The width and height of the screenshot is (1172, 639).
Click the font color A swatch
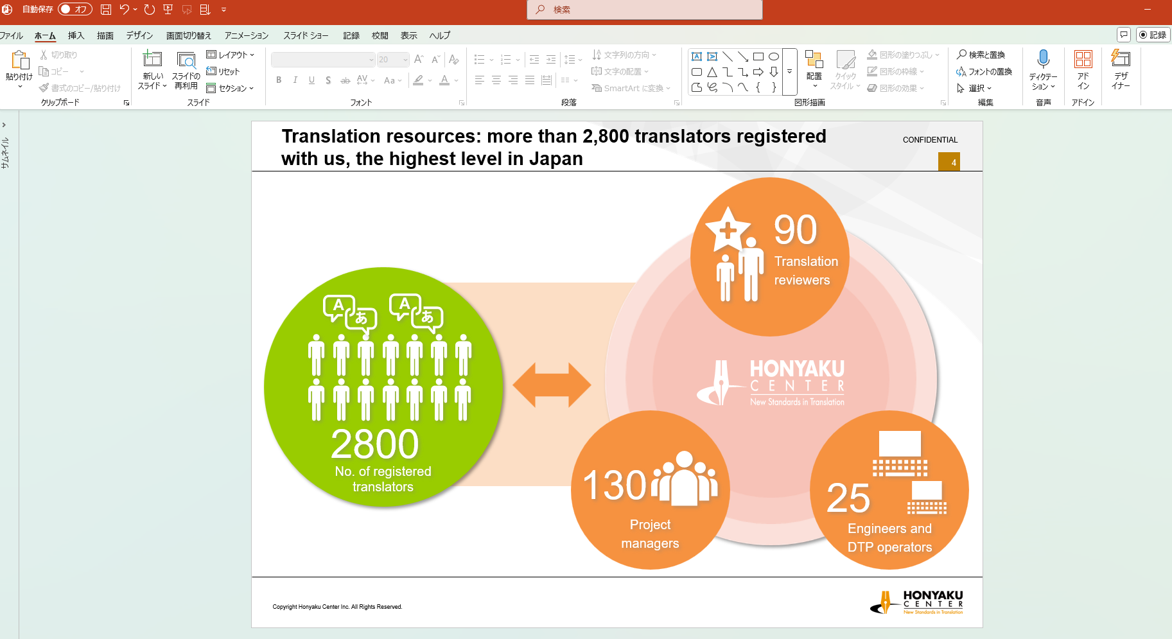click(444, 80)
